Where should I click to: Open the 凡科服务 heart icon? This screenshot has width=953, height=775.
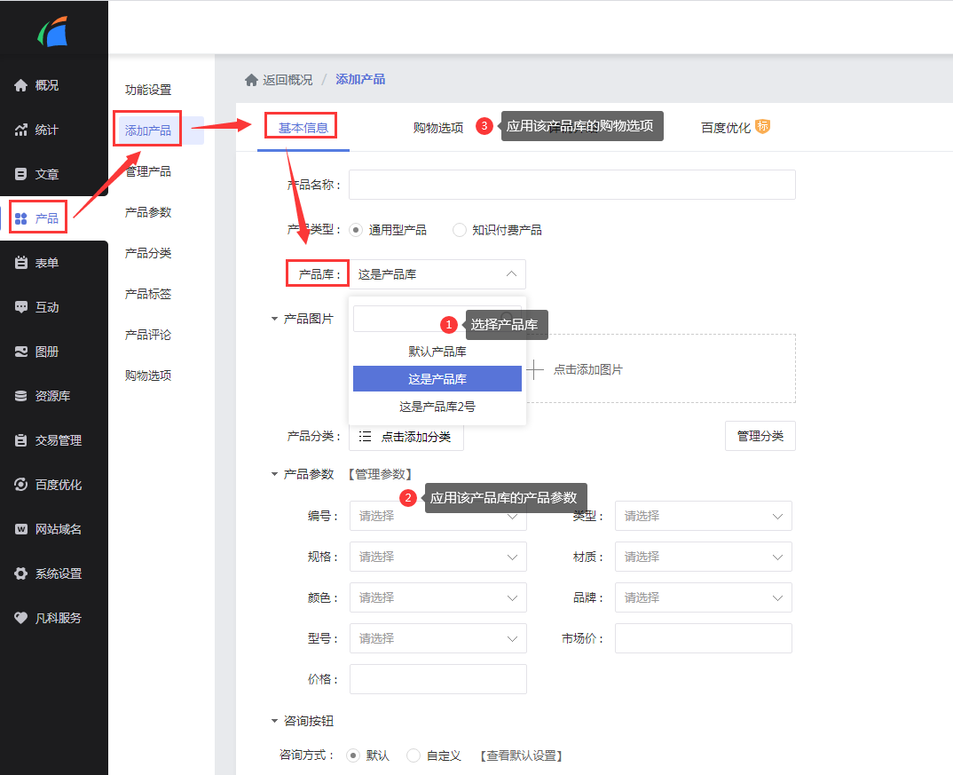coord(20,618)
